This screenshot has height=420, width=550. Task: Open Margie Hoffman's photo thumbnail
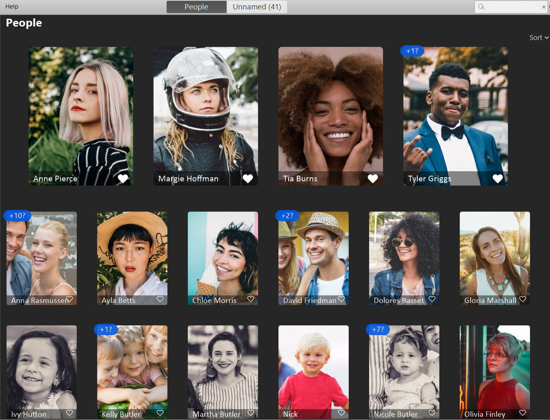pyautogui.click(x=206, y=116)
